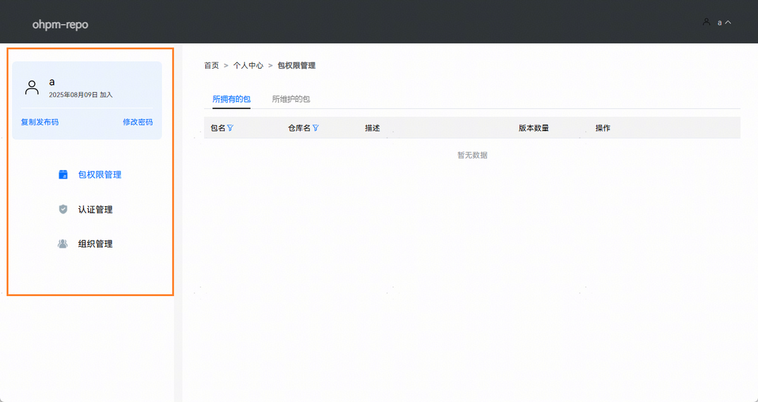The image size is (758, 402).
Task: Switch to the 所拥有的包 tab
Action: (x=231, y=99)
